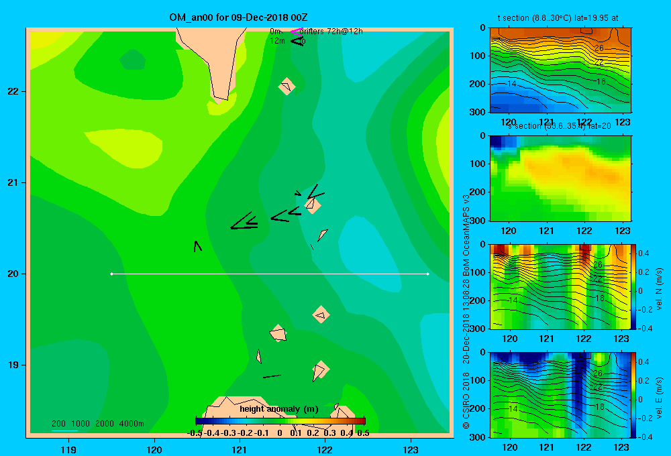Click the '© CSIRO 2018' vertical credit text

coord(466,400)
